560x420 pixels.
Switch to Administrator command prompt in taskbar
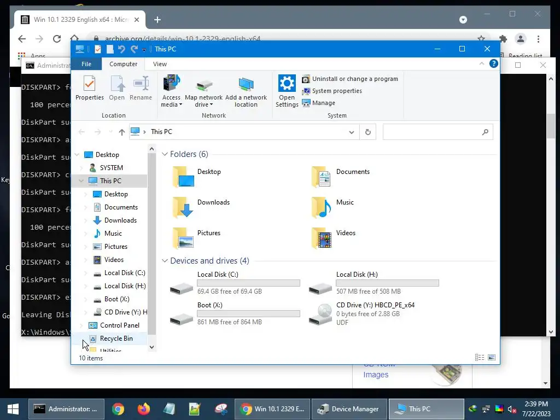(x=66, y=409)
